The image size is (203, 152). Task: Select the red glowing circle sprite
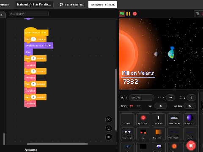point(143,119)
